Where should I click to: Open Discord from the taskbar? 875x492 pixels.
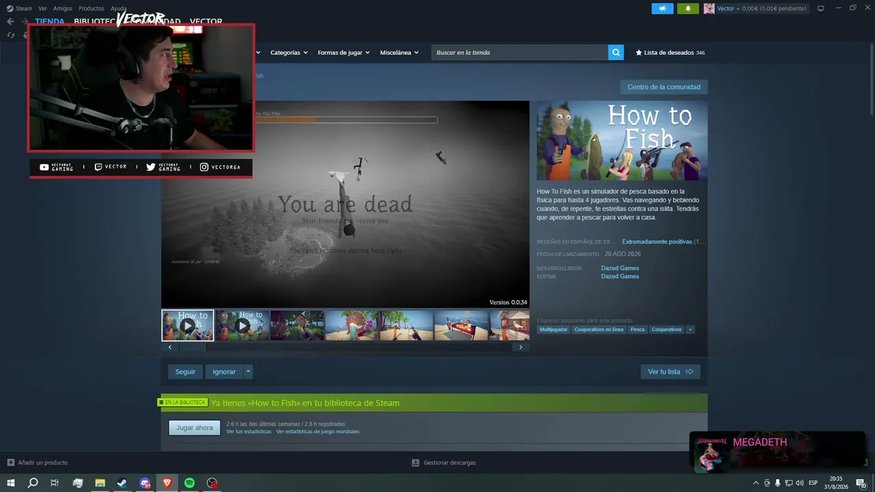pos(145,483)
